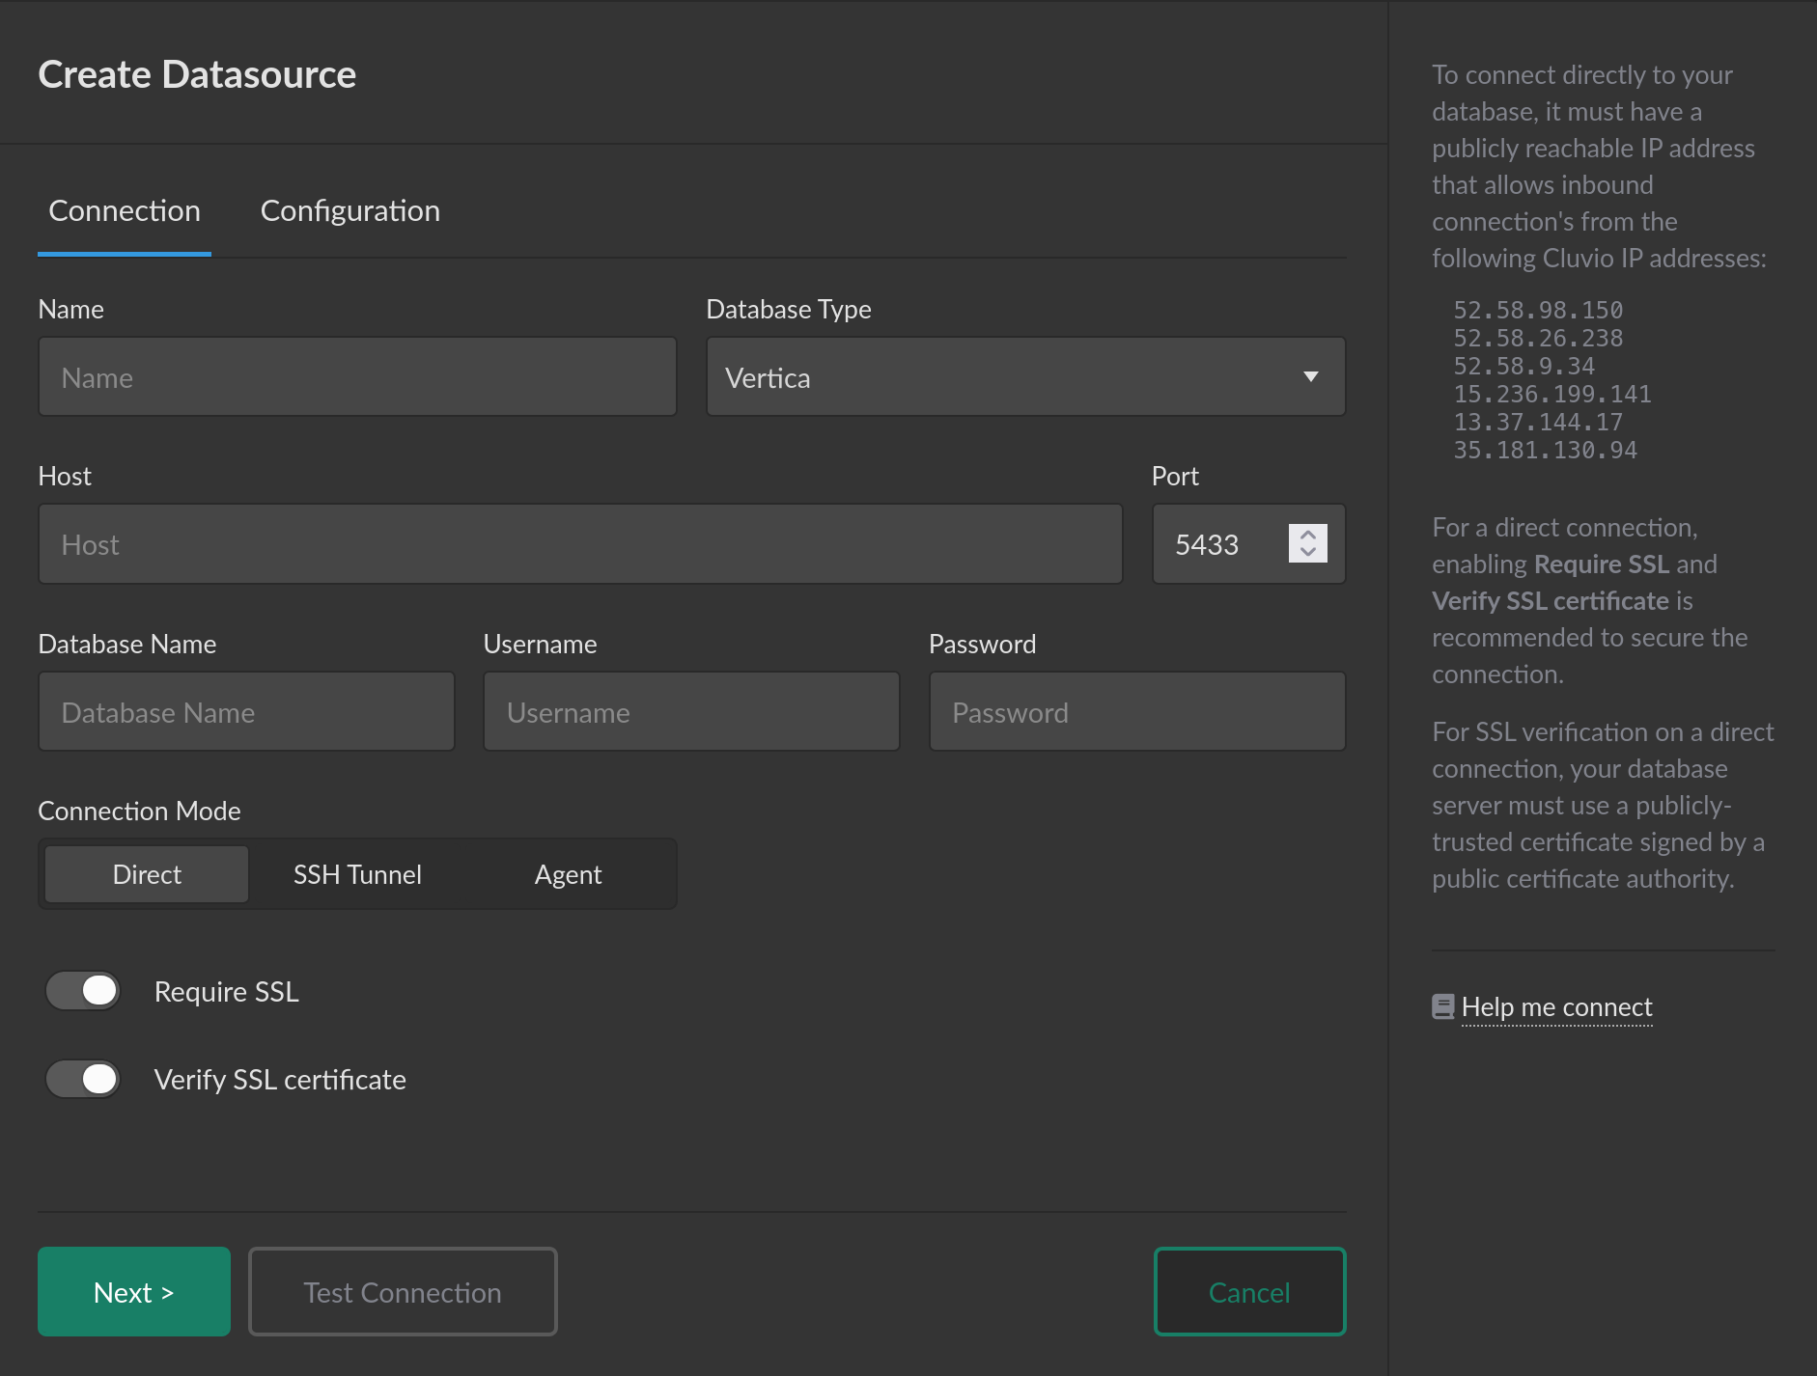Click the Test Connection button
Viewport: 1817px width, 1376px height.
[x=403, y=1292]
